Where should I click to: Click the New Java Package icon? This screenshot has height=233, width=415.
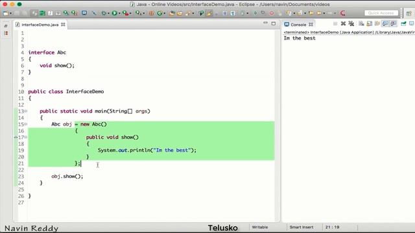(x=151, y=13)
